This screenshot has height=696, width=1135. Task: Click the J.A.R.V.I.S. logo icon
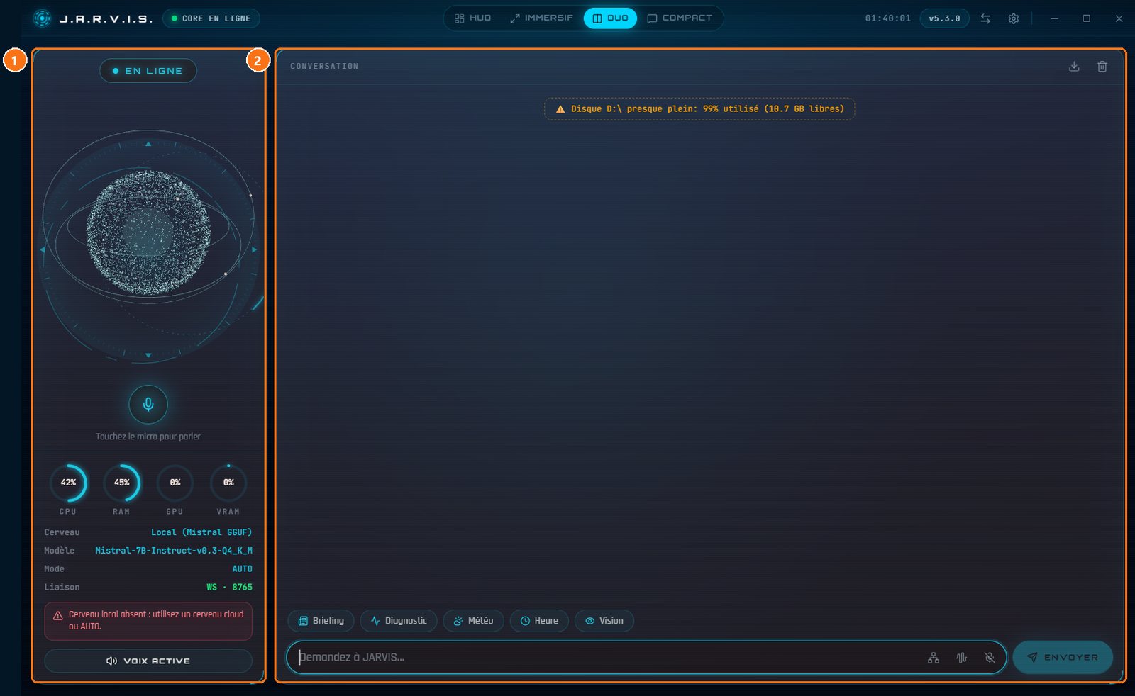tap(43, 18)
